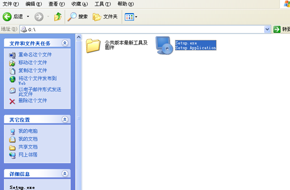Screen dimensions: 290x190
Task: Go to My Computer link
Action: (x=28, y=131)
